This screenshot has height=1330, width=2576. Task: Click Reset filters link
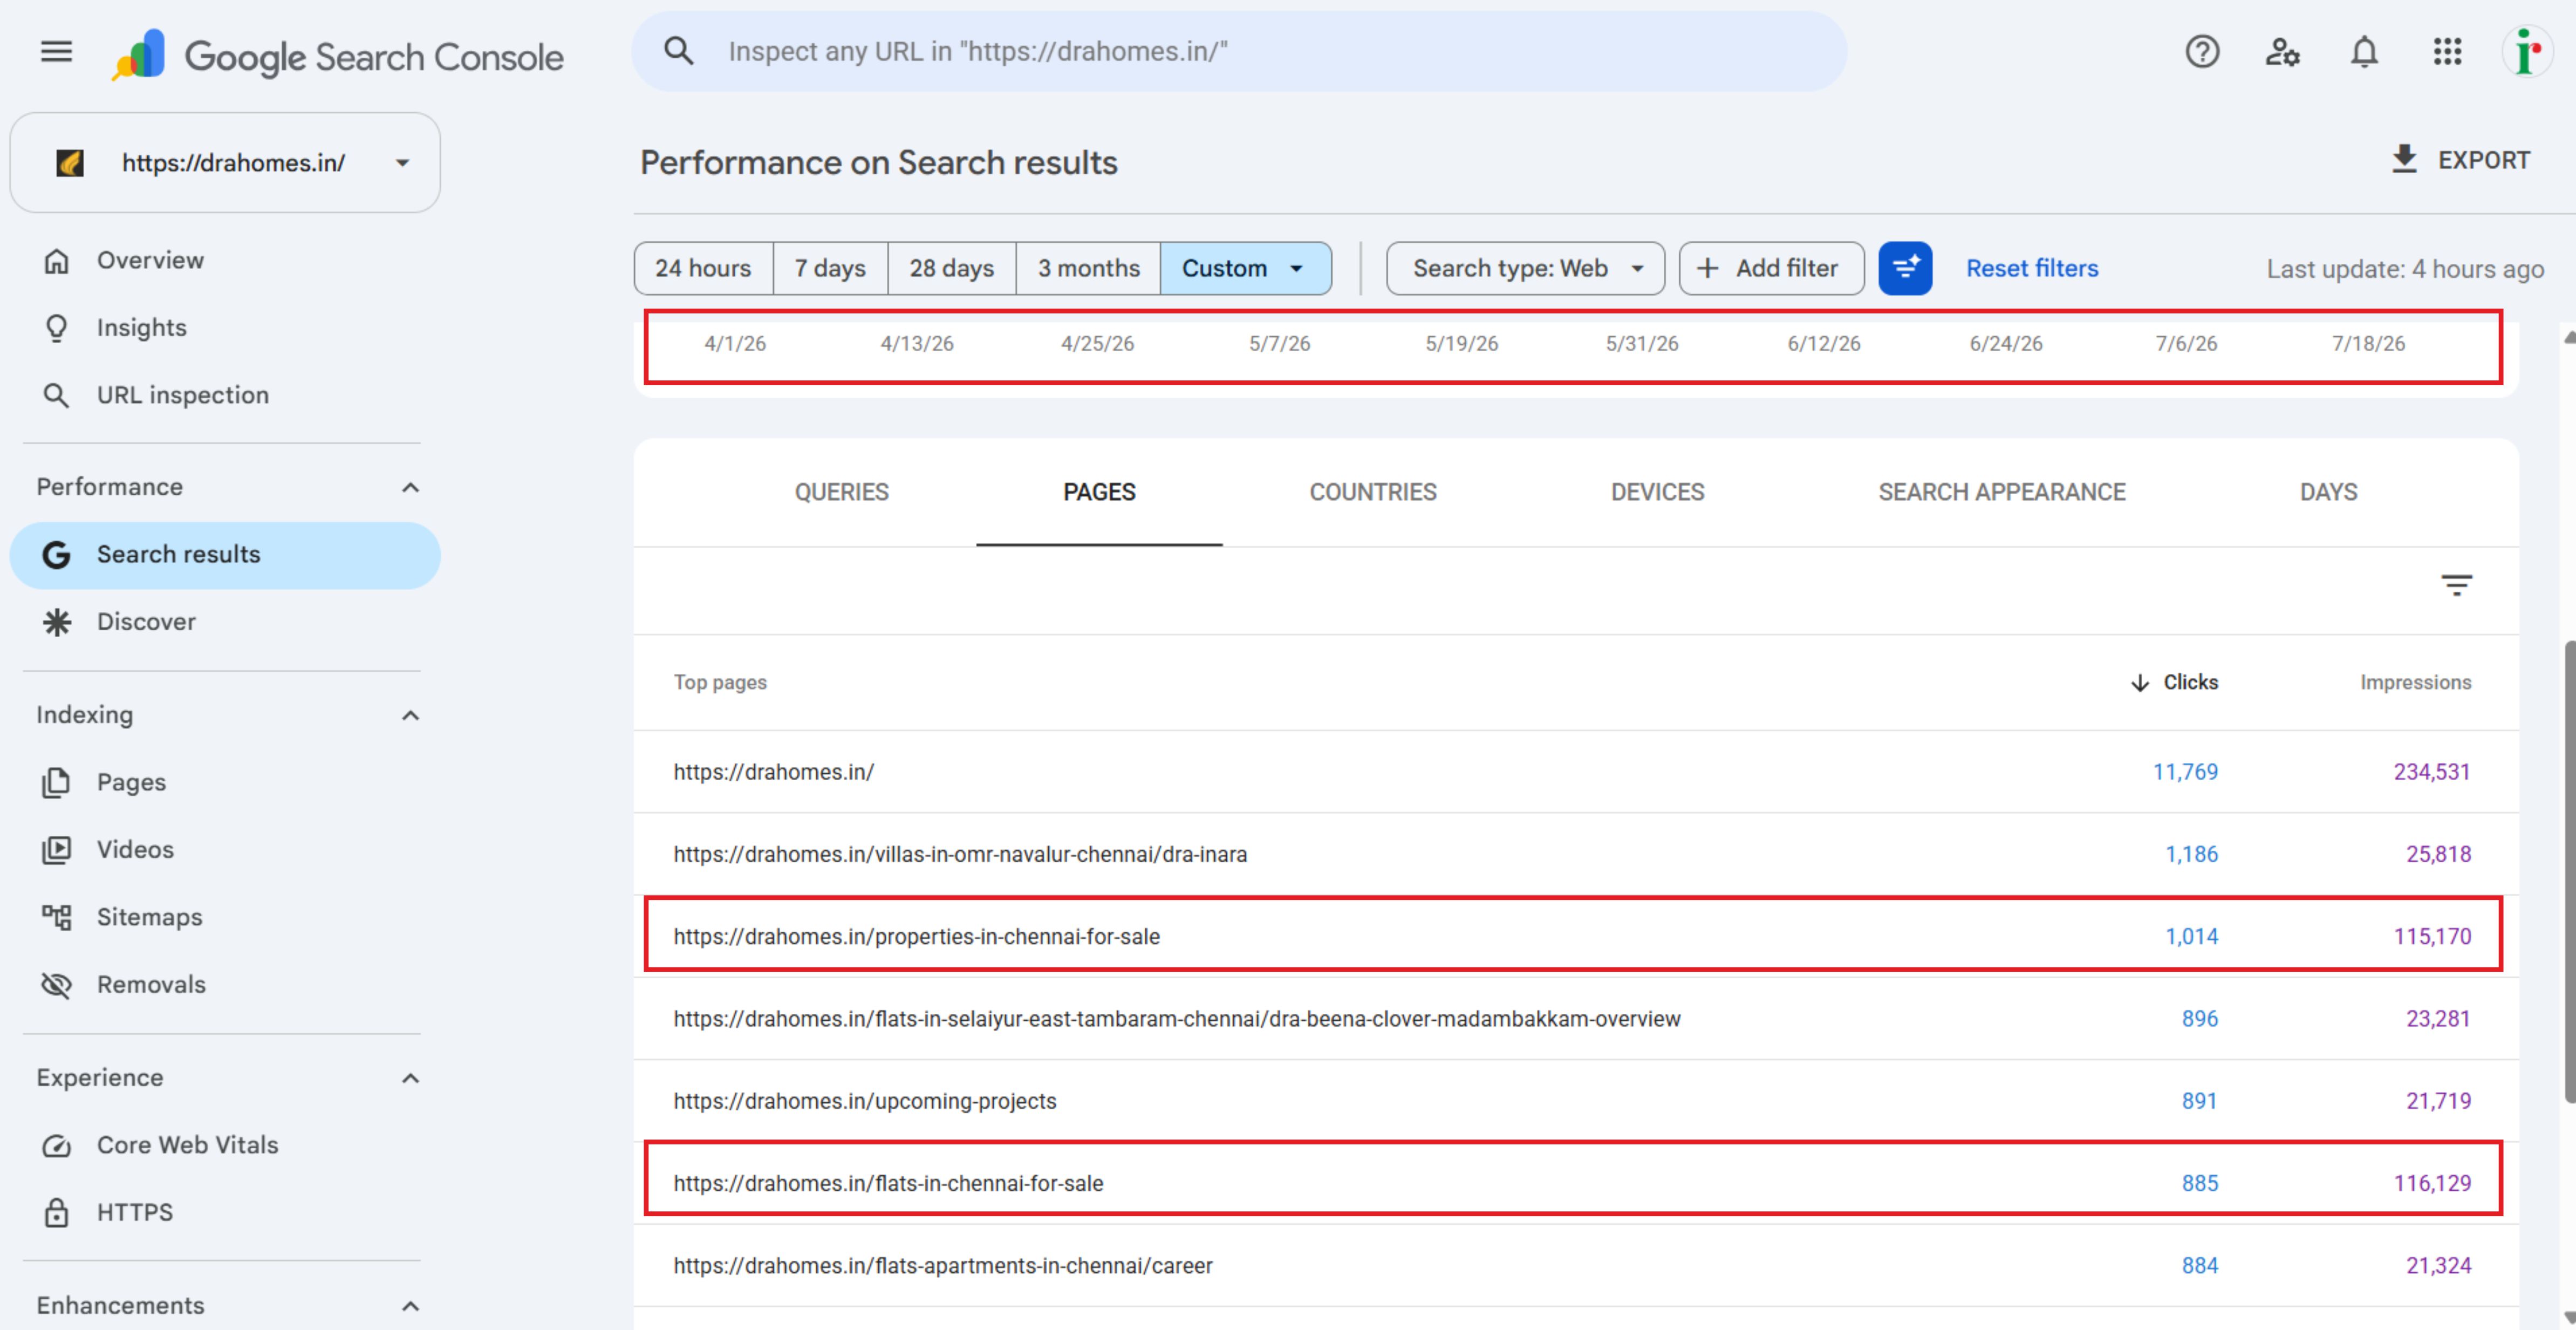[2031, 268]
